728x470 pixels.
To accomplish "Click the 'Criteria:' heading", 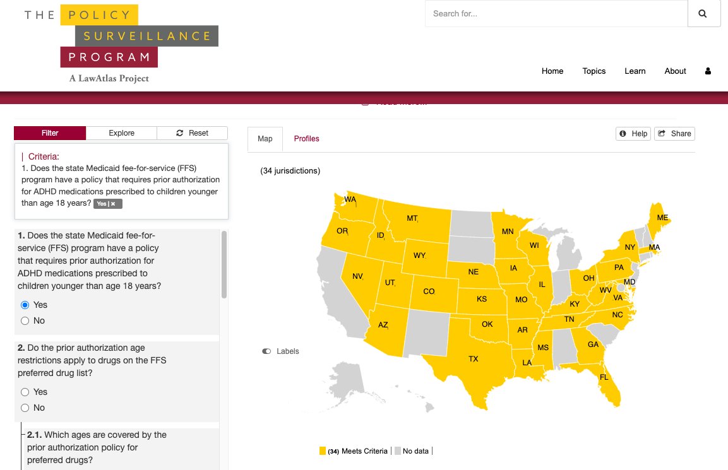I will point(44,157).
